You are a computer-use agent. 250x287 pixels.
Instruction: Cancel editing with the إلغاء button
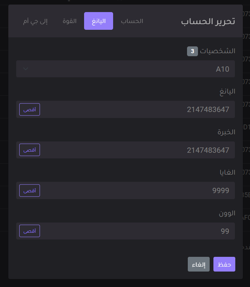click(199, 264)
